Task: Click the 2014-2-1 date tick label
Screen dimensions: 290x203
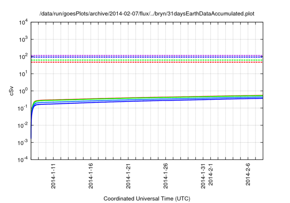Action: click(x=211, y=174)
